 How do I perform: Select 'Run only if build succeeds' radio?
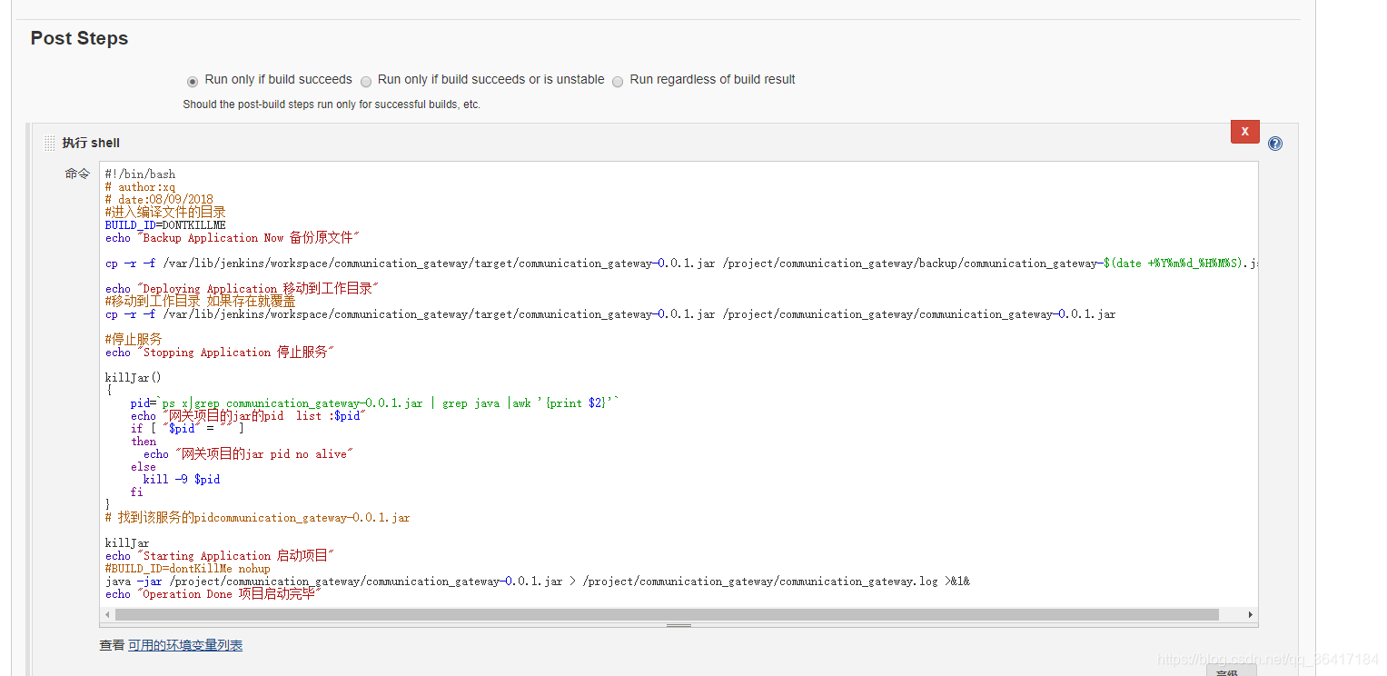coord(192,81)
